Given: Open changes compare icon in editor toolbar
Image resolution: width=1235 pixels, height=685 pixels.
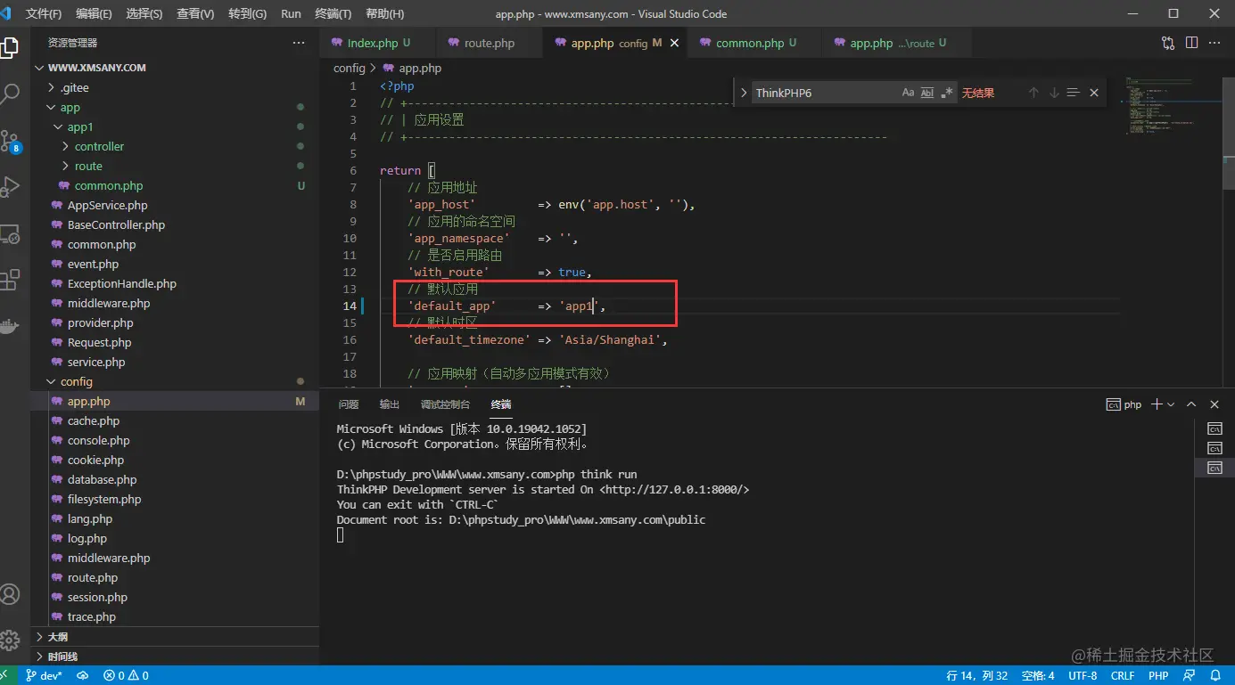Looking at the screenshot, I should 1168,43.
